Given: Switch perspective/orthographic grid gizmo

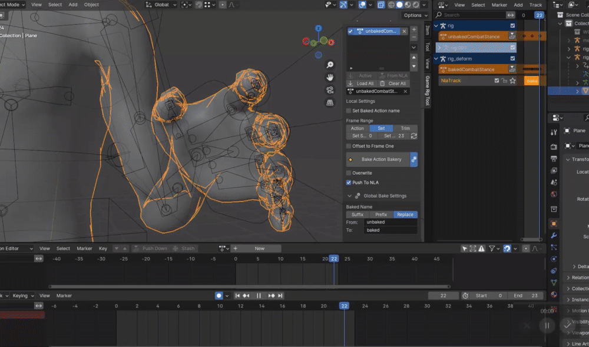Looking at the screenshot, I should tap(330, 103).
